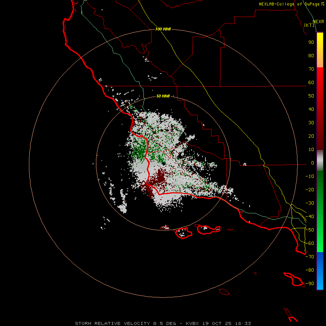Click the -60 value on the velocity scale
This screenshot has width=326, height=326.
click(310, 243)
